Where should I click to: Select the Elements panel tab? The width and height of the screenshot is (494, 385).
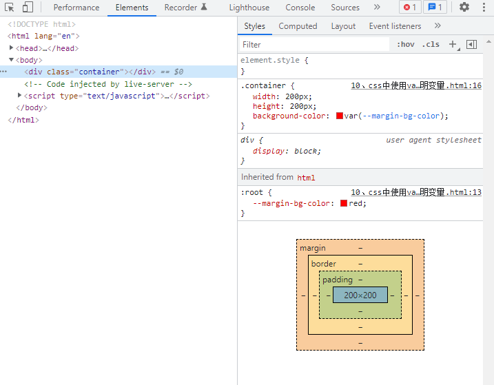tap(132, 8)
